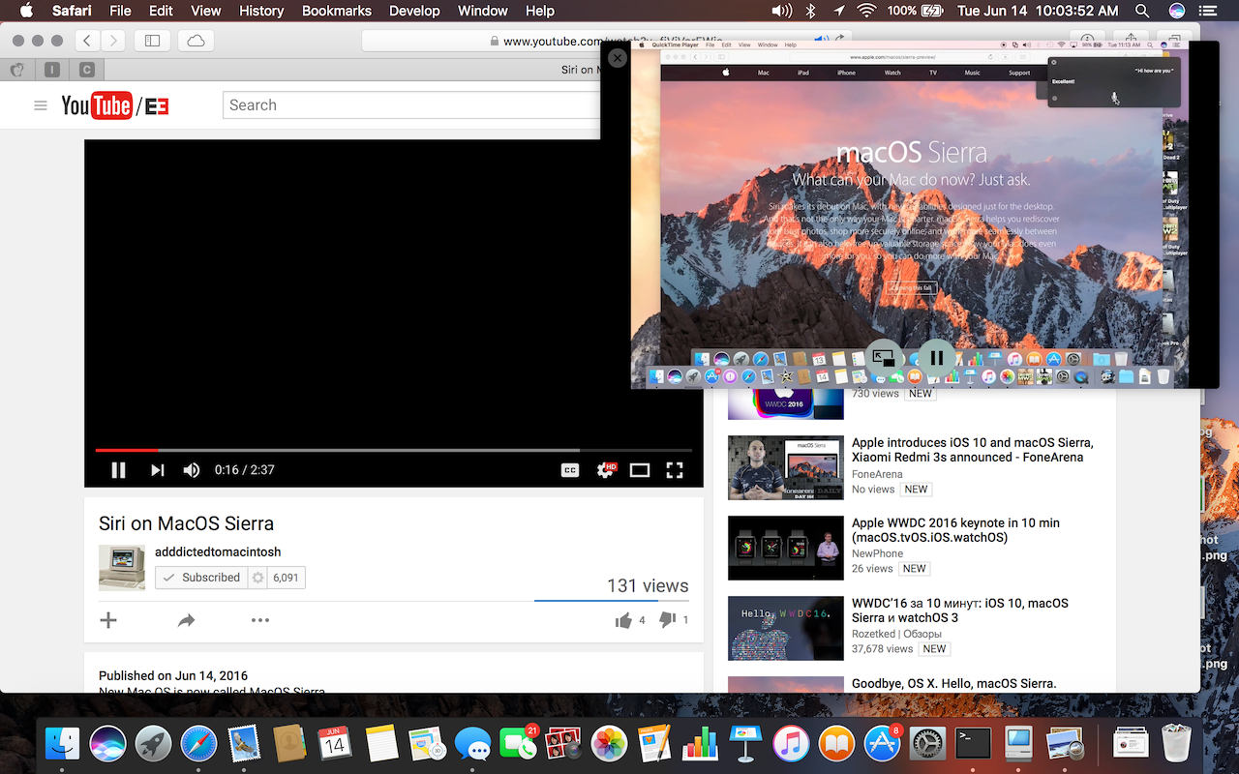This screenshot has height=774, width=1239.
Task: Share the video with arrow icon
Action: click(187, 620)
